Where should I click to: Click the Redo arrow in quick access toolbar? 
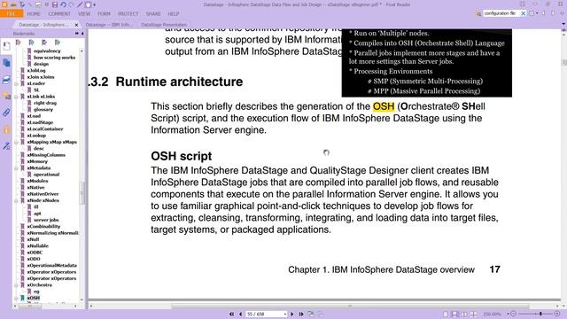tap(71, 4)
